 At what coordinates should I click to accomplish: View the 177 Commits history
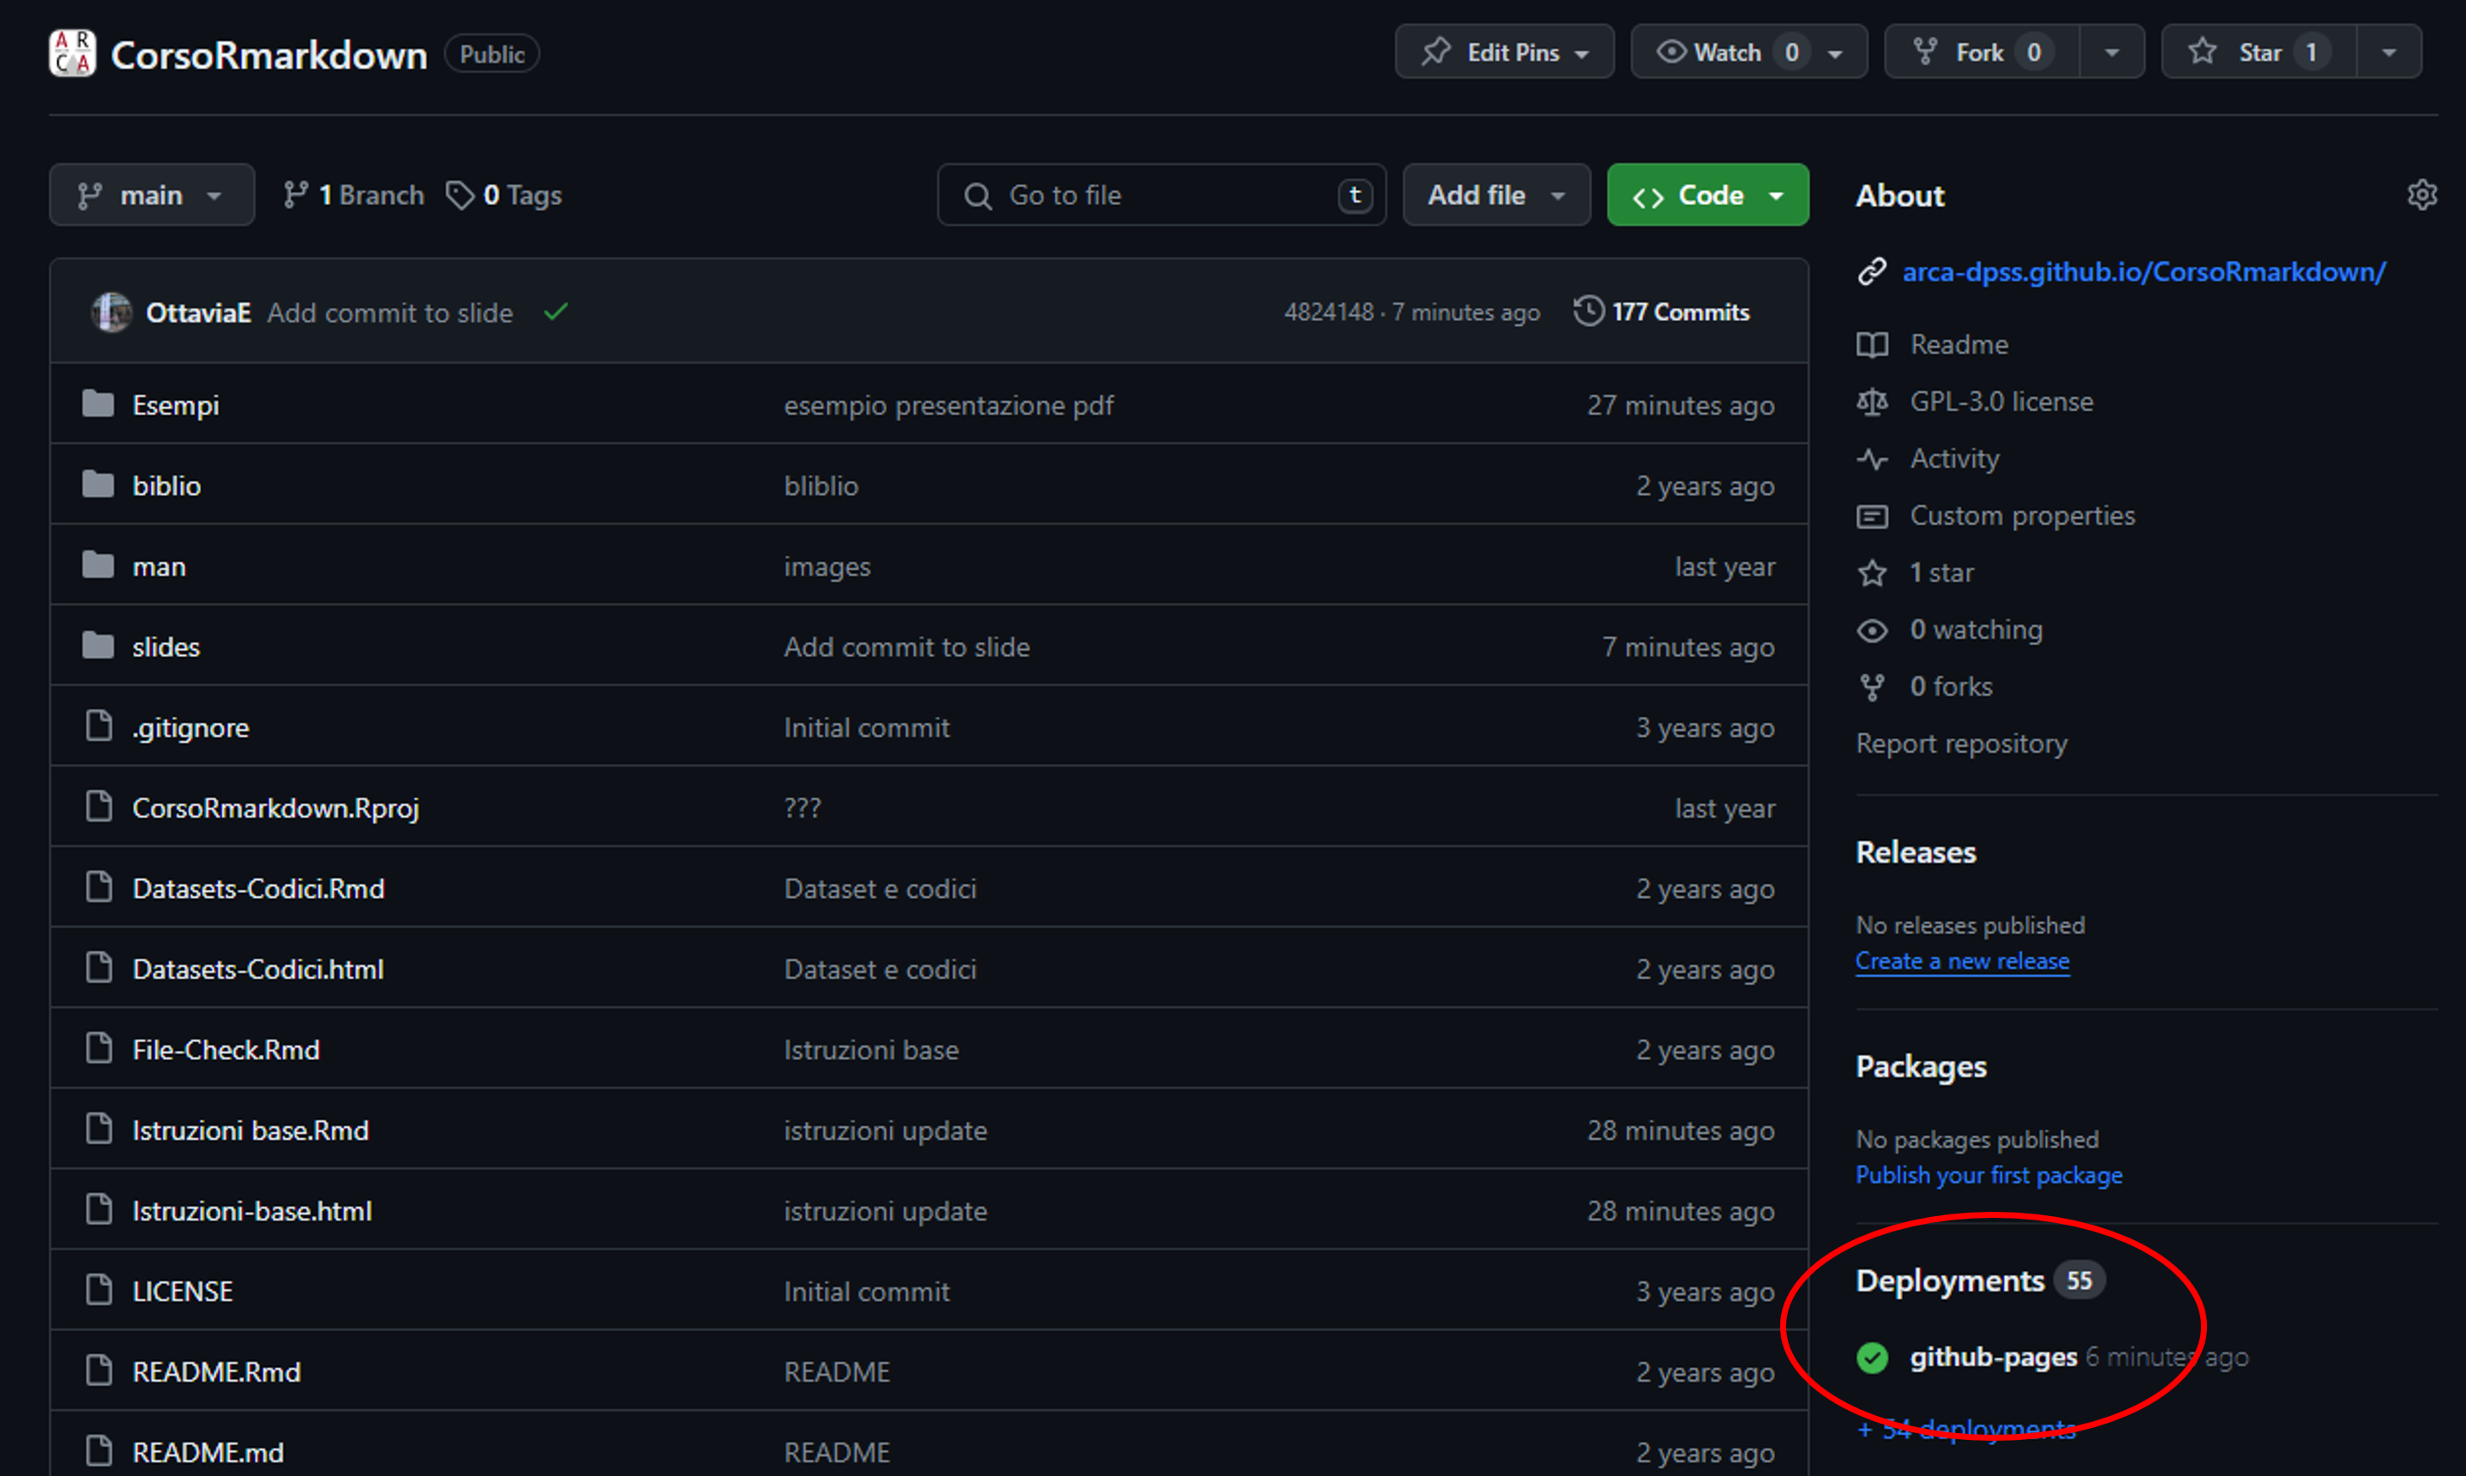(1662, 312)
